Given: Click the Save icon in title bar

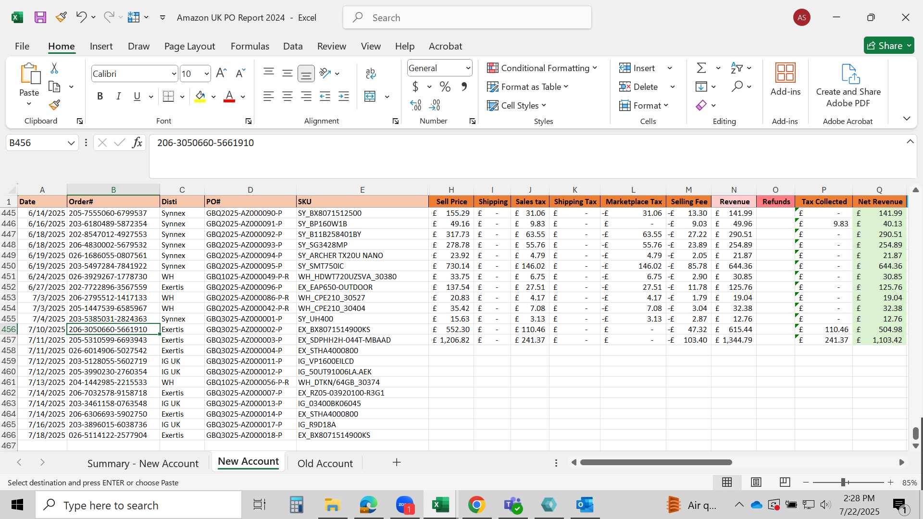Looking at the screenshot, I should 40,18.
